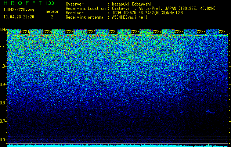
Task: Click the kHz axis unit label
Action: click(3, 30)
